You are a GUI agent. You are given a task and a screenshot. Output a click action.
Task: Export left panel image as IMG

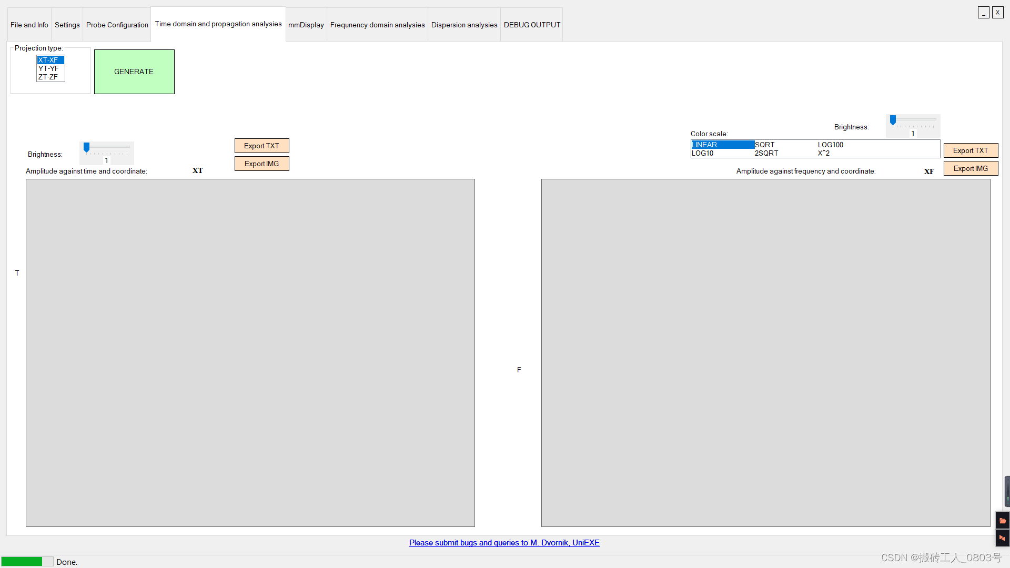click(261, 163)
